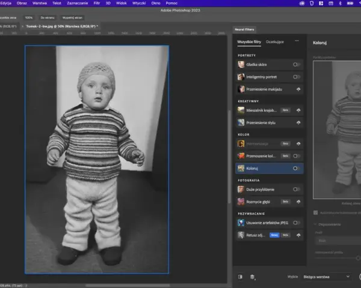Click the Mieszalnik krajobrazów filter icon
The image size is (361, 288).
pos(241,110)
